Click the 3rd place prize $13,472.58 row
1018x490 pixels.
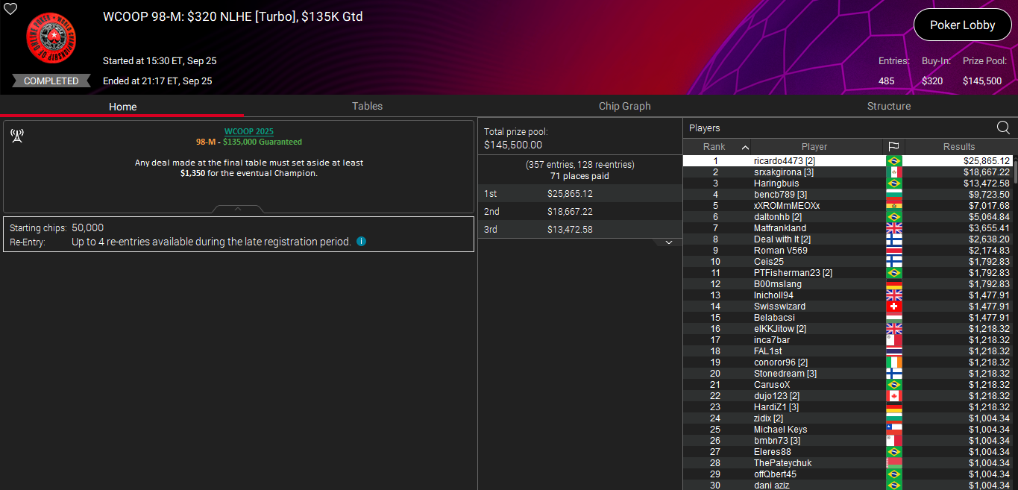(580, 230)
